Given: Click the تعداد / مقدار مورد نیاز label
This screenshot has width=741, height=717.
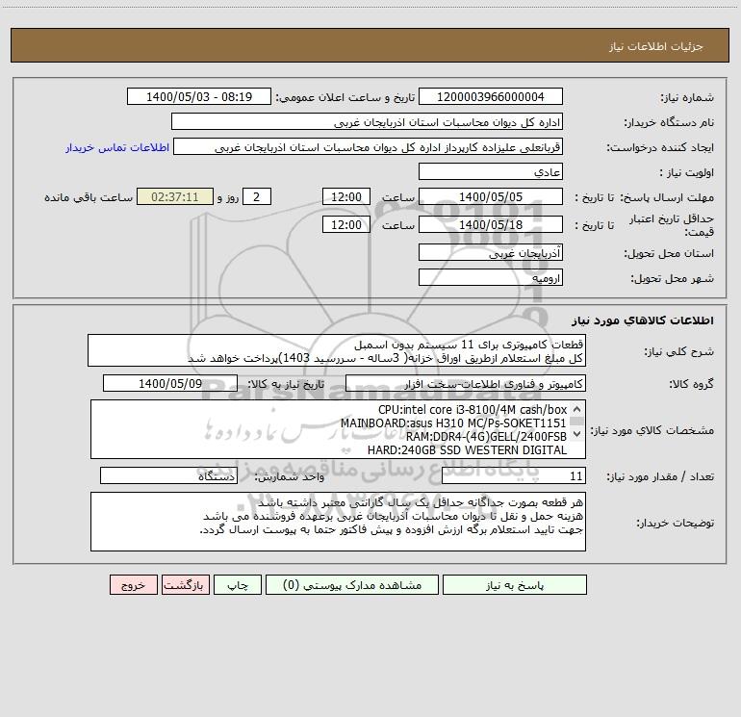Looking at the screenshot, I should pyautogui.click(x=660, y=476).
